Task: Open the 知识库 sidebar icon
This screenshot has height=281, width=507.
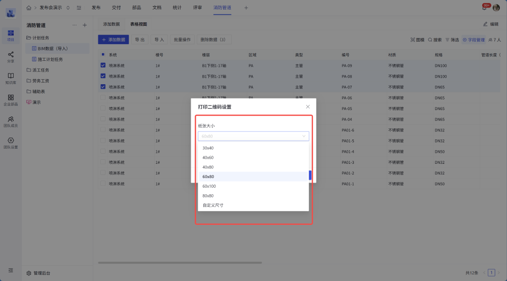Action: (x=11, y=78)
